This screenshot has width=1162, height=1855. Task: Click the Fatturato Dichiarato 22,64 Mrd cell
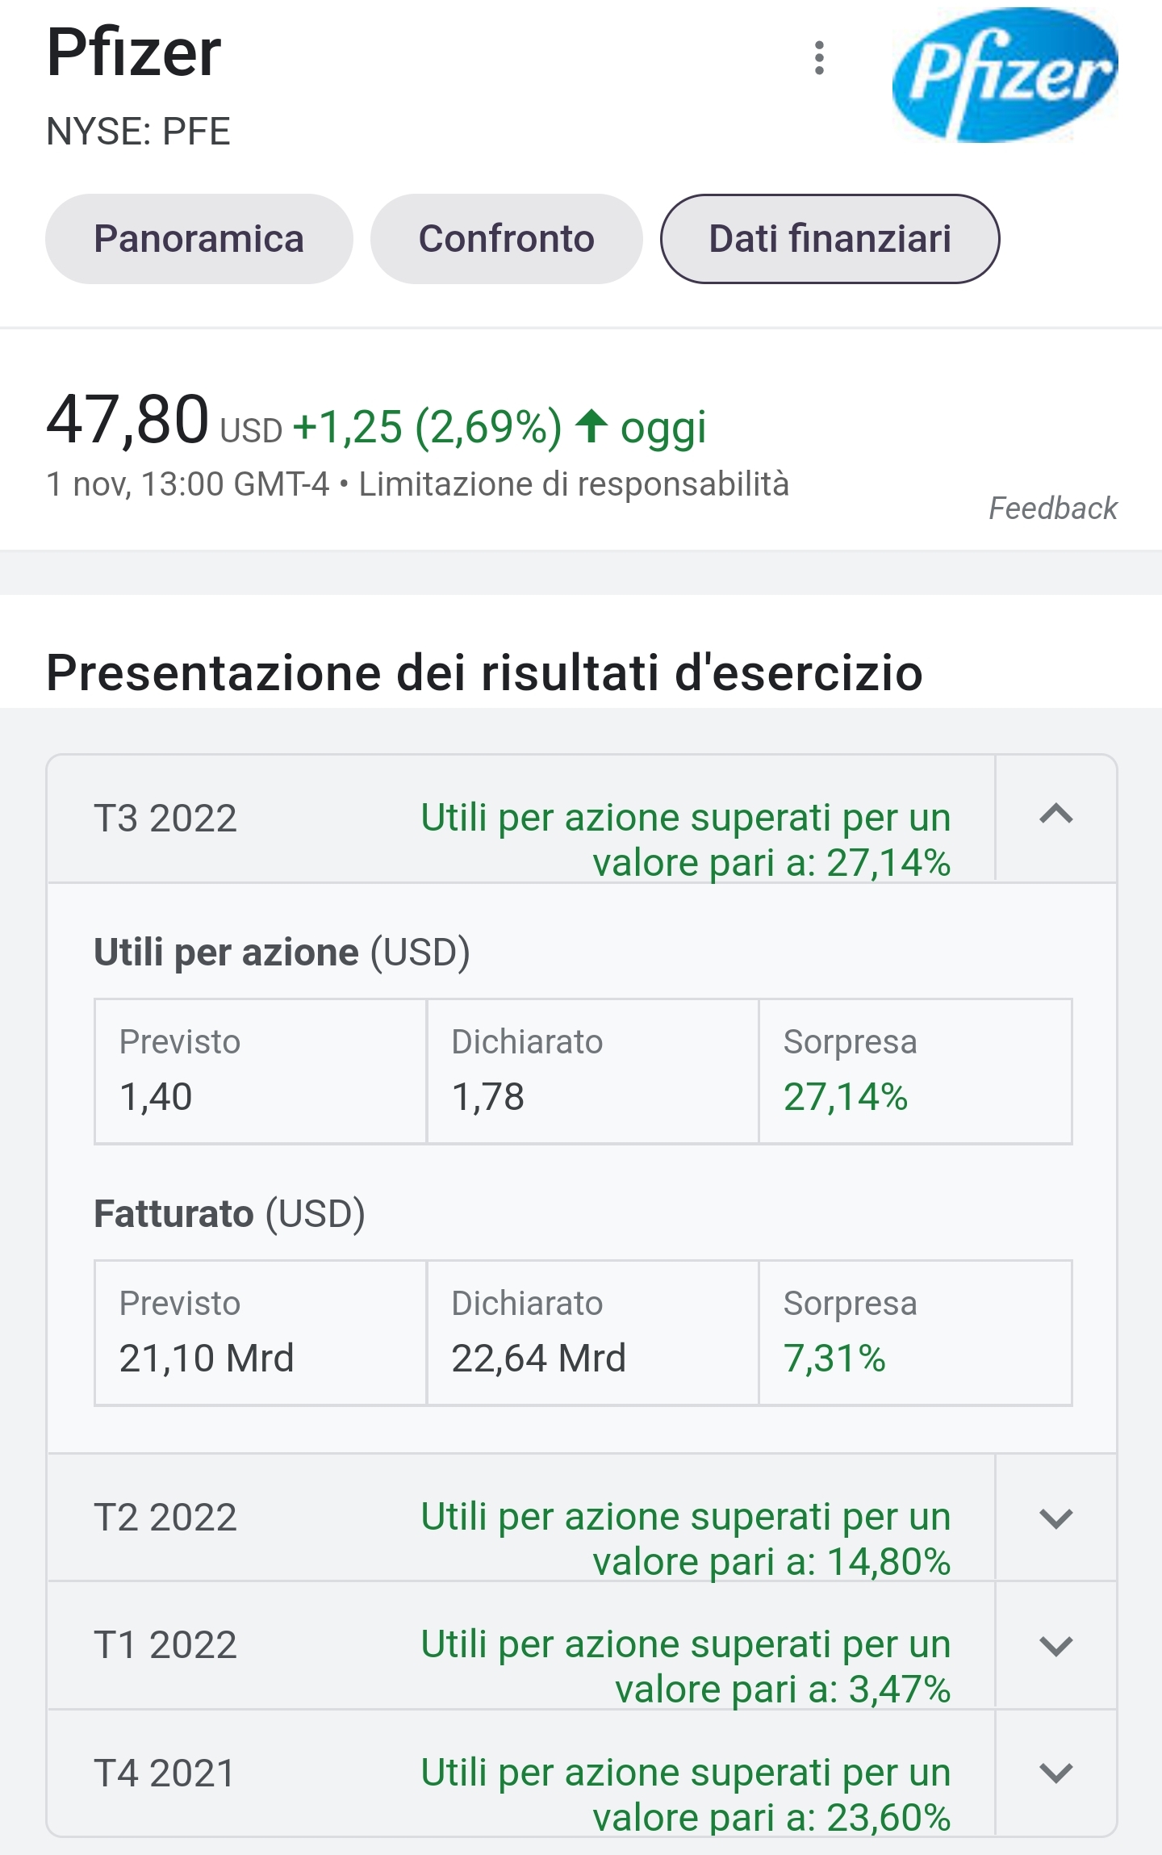(x=592, y=1333)
